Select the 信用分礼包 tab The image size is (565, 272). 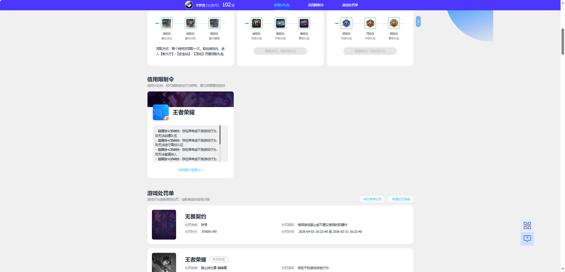click(x=281, y=5)
